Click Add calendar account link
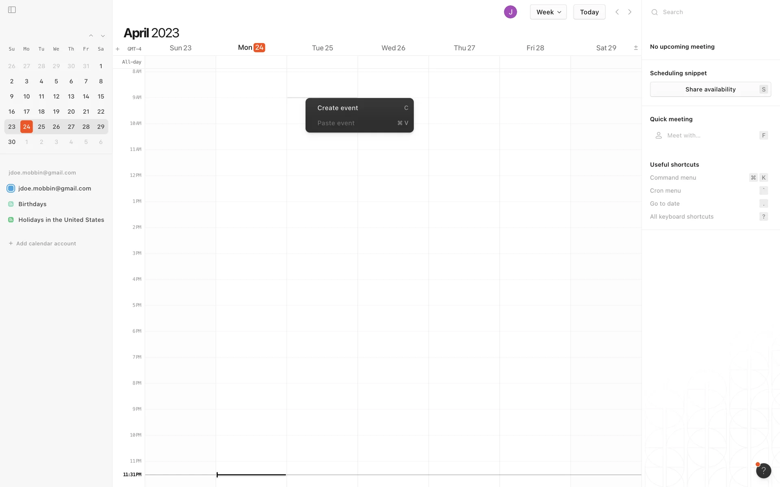Image resolution: width=780 pixels, height=487 pixels. click(43, 243)
